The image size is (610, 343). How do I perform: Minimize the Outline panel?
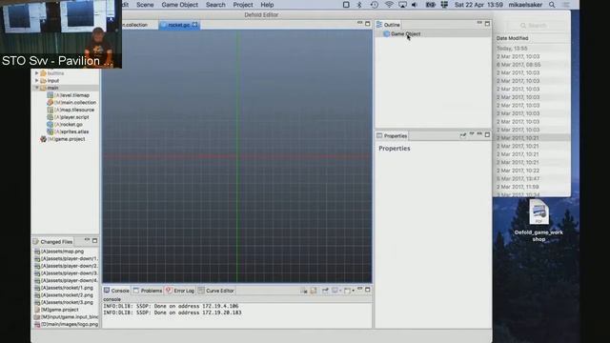pos(479,23)
